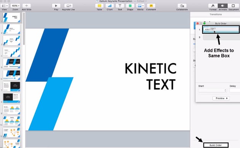
Task: Open the Start dropdown in Build Order
Action: point(213,90)
